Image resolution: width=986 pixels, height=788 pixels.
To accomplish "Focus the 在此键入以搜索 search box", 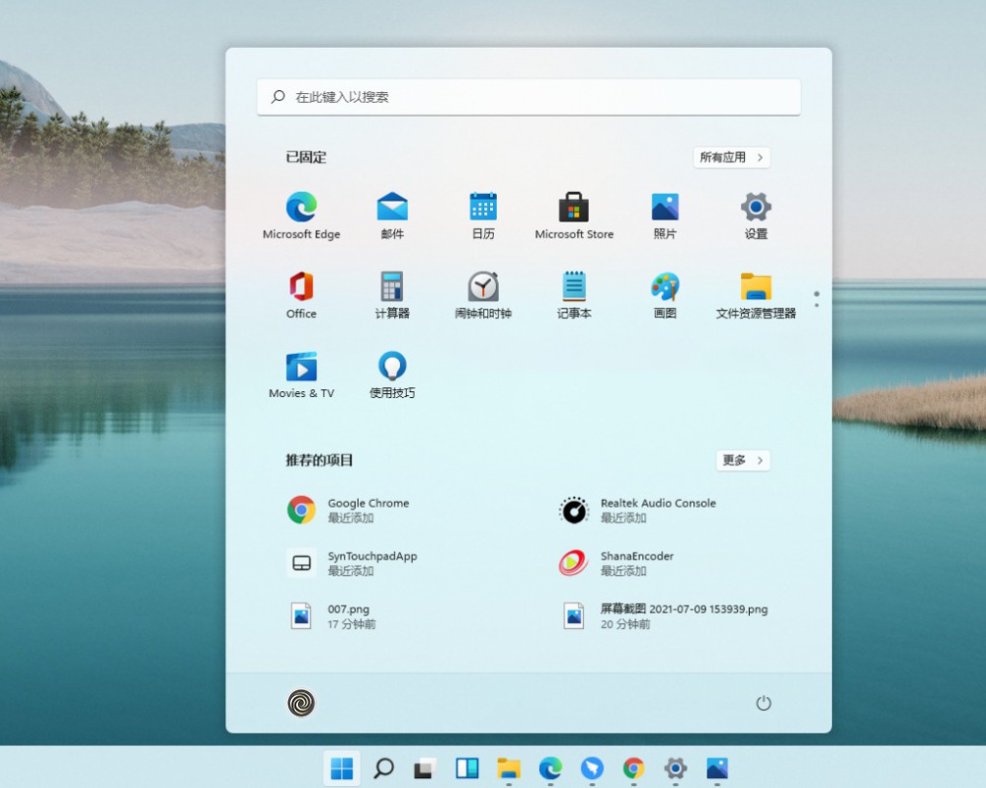I will click(x=528, y=97).
